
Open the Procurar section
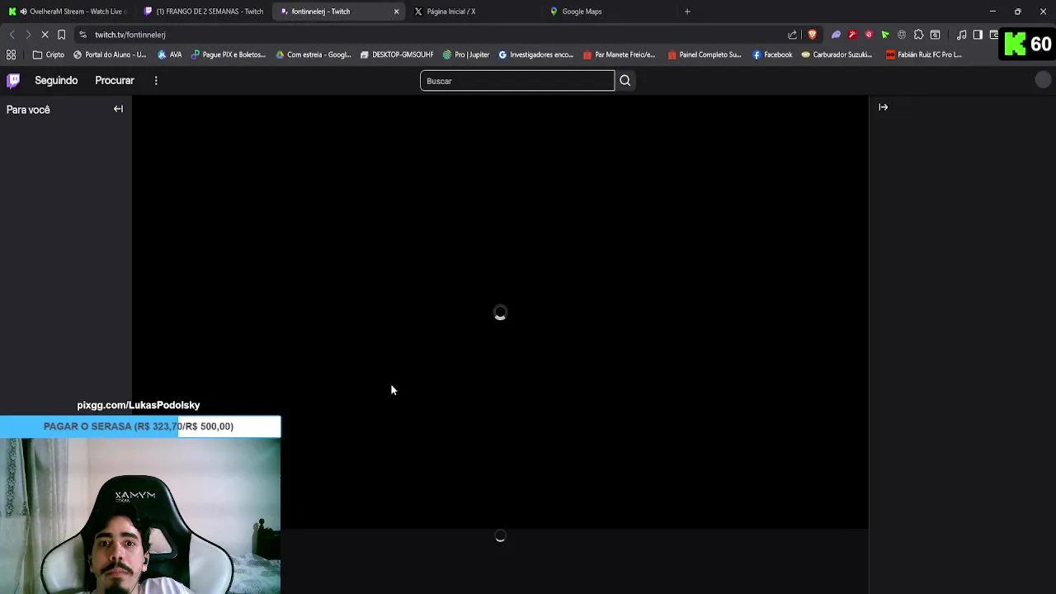[115, 80]
